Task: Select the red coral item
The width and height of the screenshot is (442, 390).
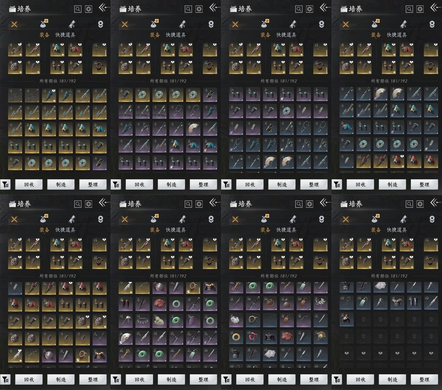Action: pyautogui.click(x=253, y=337)
